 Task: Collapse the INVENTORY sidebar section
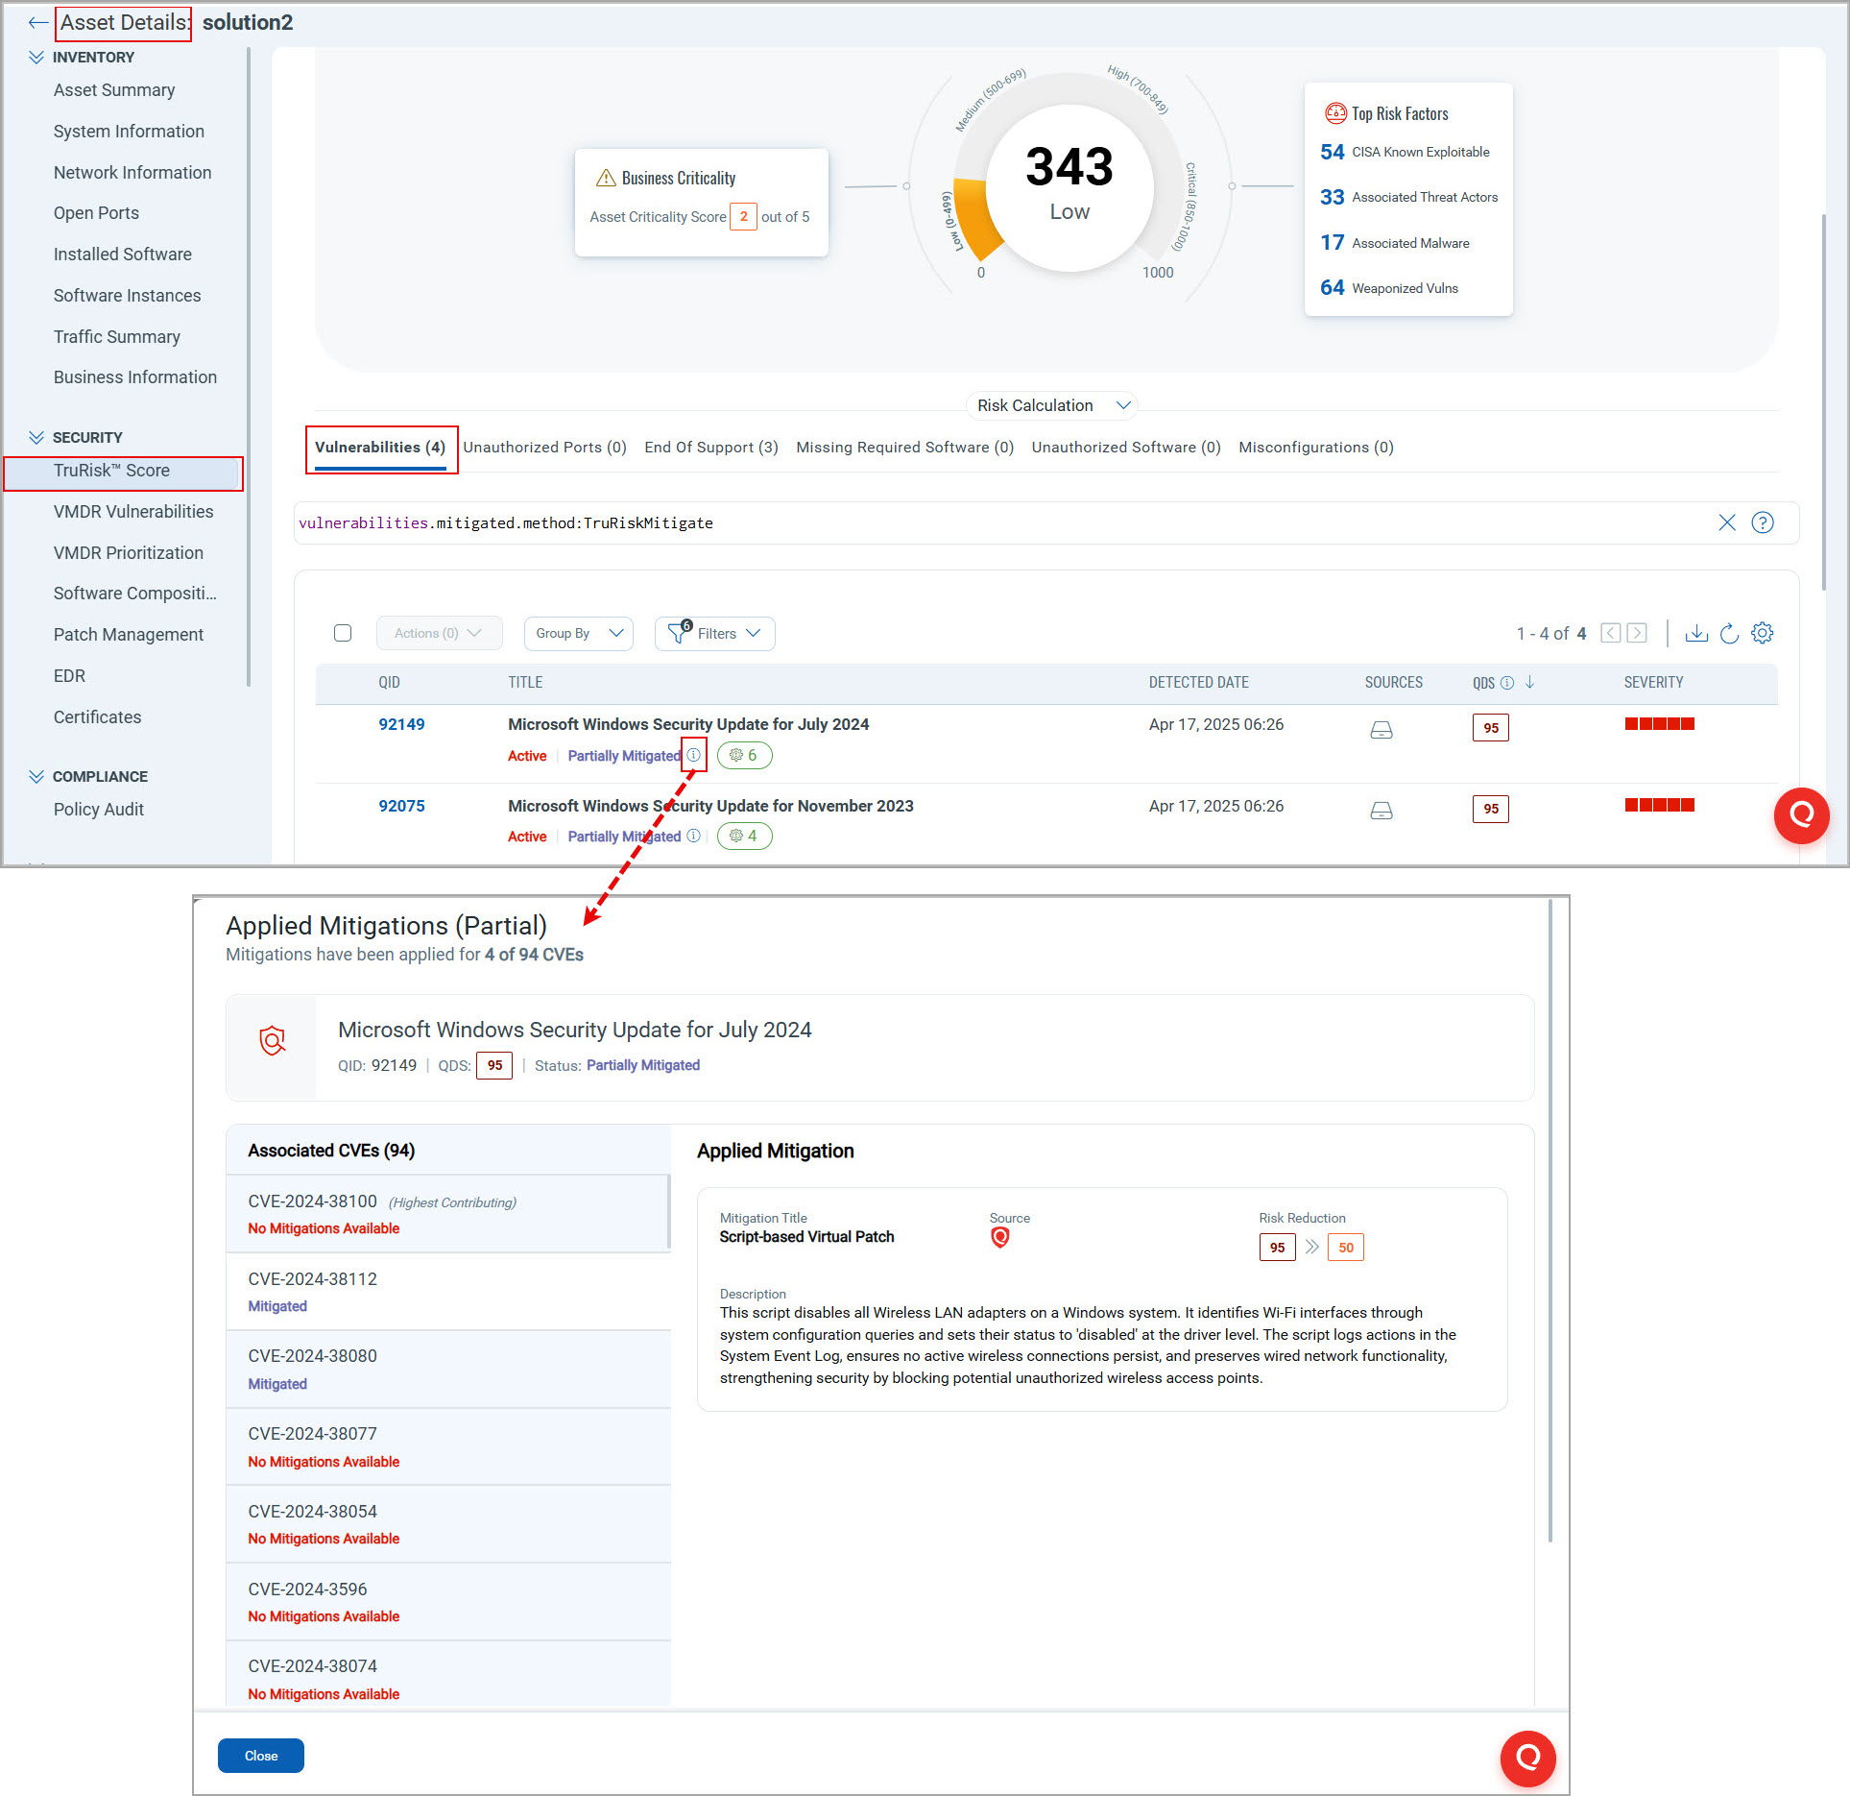[36, 58]
